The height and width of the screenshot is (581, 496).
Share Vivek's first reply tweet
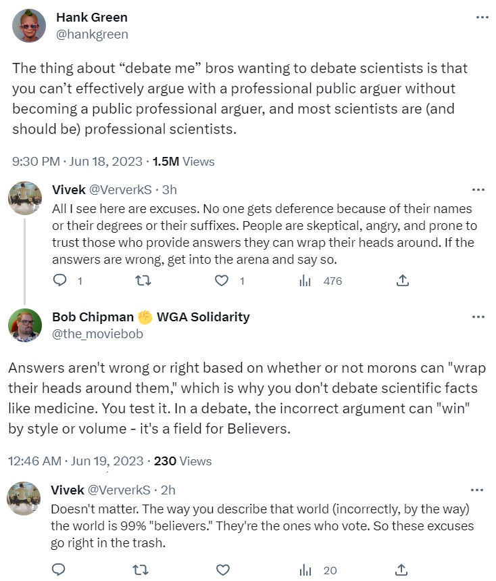[x=401, y=281]
